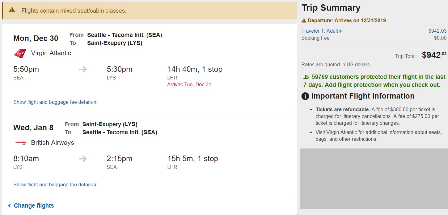Click the Change flights link

click(x=34, y=206)
